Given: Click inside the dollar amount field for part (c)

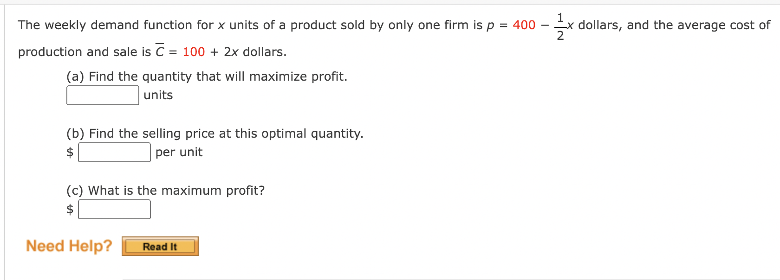Looking at the screenshot, I should click(114, 209).
